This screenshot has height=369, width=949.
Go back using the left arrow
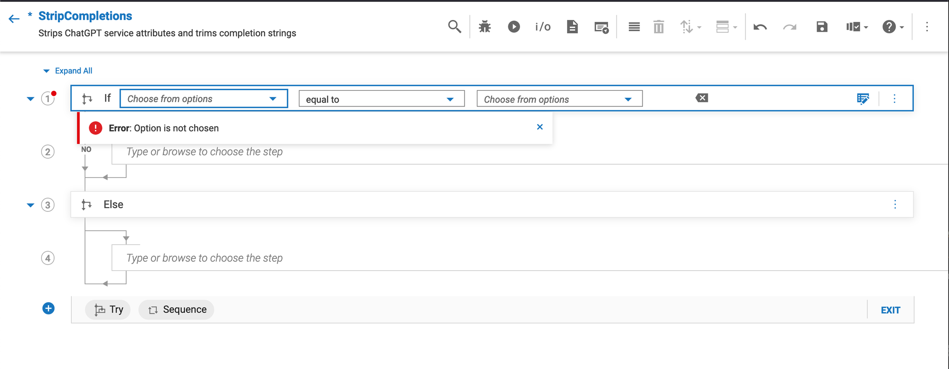point(14,19)
